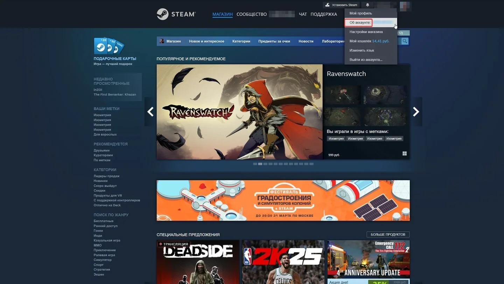Jump to second carousel page dot
The height and width of the screenshot is (284, 504).
[x=260, y=164]
